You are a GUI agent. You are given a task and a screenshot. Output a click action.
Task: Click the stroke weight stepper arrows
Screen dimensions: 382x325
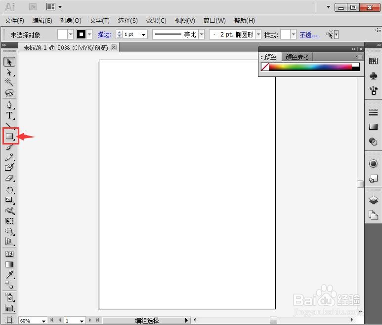(x=120, y=35)
